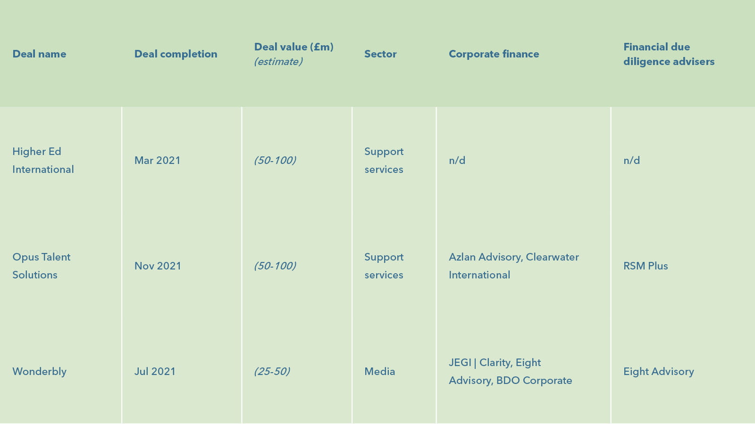Click Financial due diligence advisers header
The height and width of the screenshot is (424, 755).
[x=669, y=54]
